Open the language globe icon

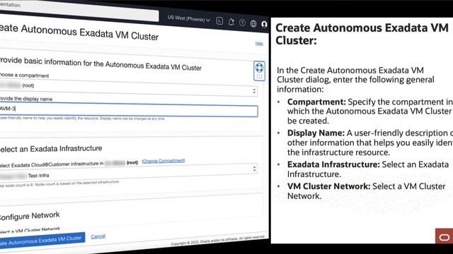(253, 23)
